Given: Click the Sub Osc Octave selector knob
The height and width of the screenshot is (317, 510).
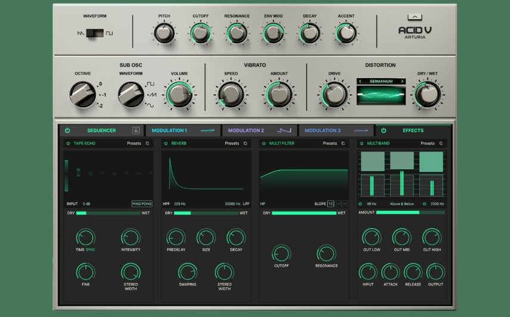Looking at the screenshot, I should 83,95.
